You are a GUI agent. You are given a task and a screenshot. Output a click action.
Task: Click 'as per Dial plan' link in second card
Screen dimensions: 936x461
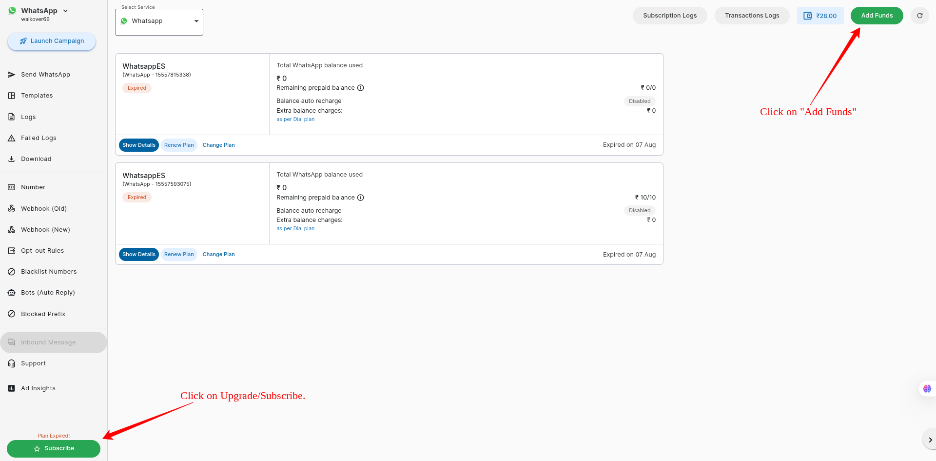point(295,228)
